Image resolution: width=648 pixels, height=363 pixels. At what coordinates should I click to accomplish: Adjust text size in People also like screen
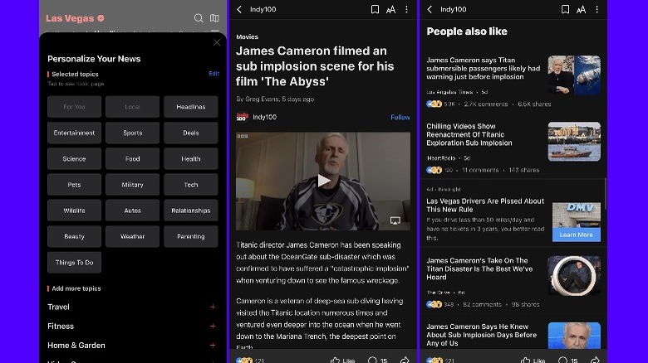[x=581, y=9]
